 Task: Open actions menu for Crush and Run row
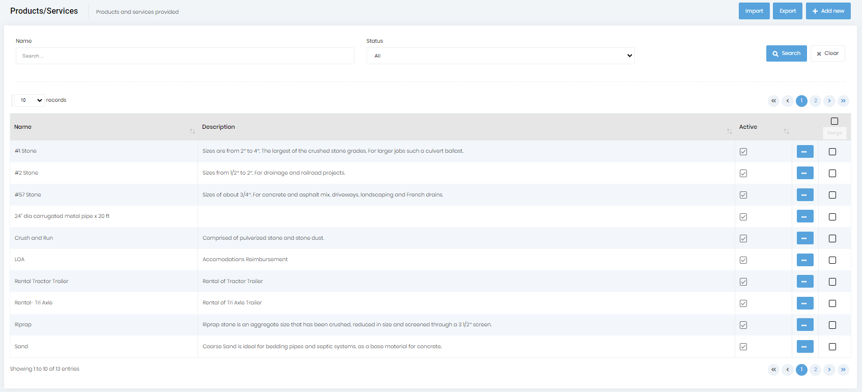click(805, 238)
